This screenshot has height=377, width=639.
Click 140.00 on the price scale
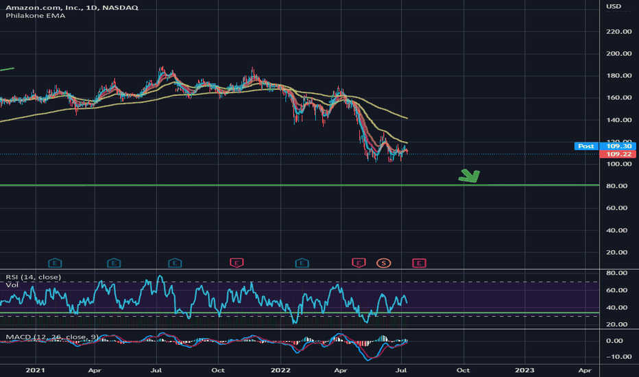tap(618, 120)
